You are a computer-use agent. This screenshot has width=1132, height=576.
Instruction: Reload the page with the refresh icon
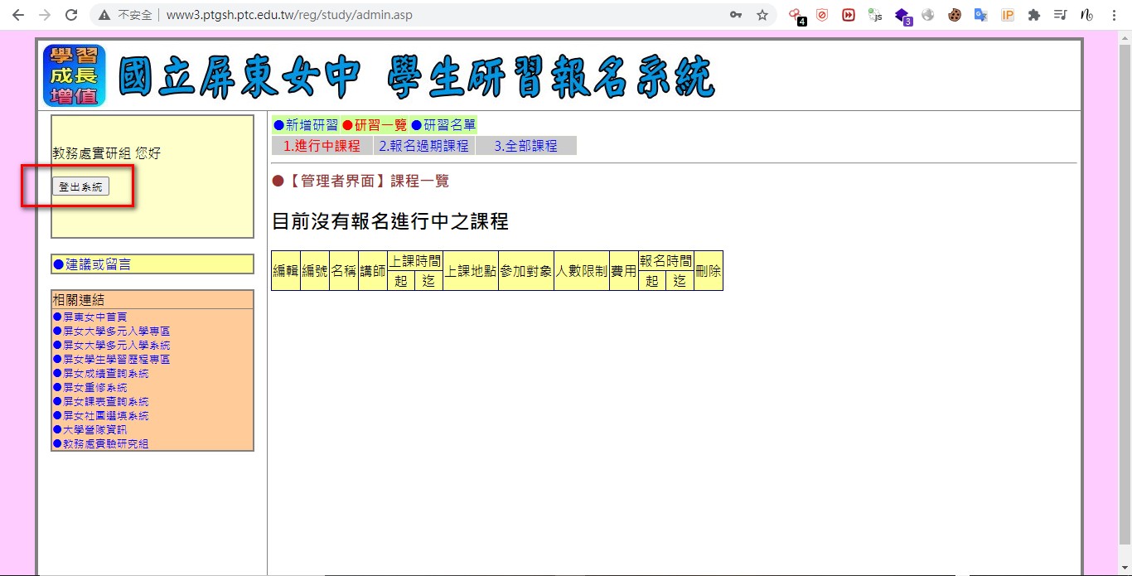pyautogui.click(x=71, y=15)
